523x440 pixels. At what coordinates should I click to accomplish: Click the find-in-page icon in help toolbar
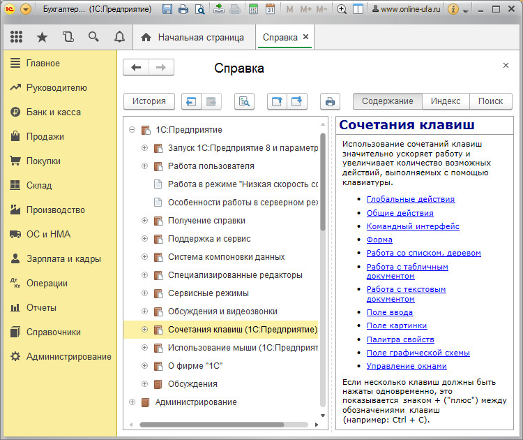[245, 101]
